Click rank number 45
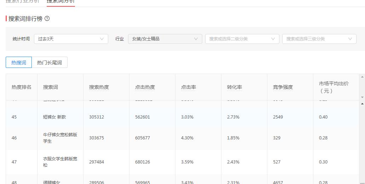Screen dimensions: 365x184 [x=14, y=117]
